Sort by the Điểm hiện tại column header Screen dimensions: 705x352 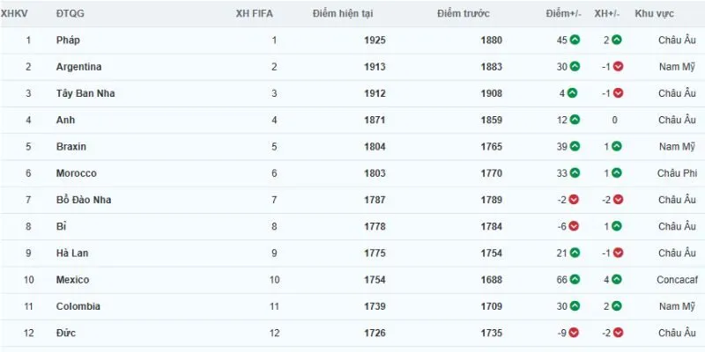click(x=343, y=14)
